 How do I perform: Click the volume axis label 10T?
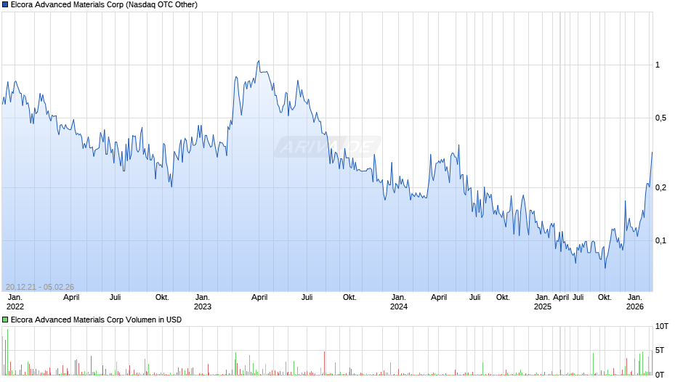(662, 326)
